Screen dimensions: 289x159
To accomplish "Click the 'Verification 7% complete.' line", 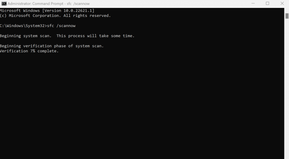I will [x=29, y=51].
